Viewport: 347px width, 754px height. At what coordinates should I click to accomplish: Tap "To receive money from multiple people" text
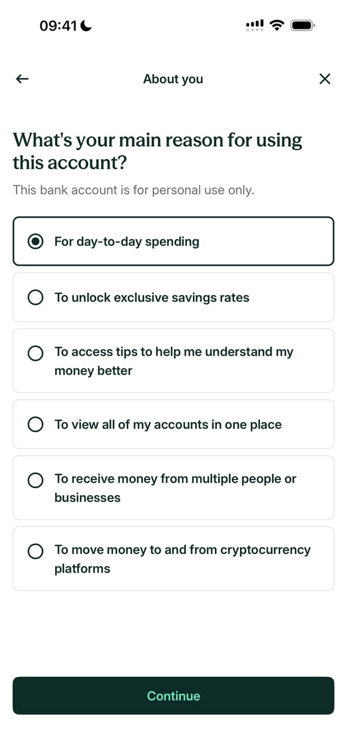click(x=175, y=488)
